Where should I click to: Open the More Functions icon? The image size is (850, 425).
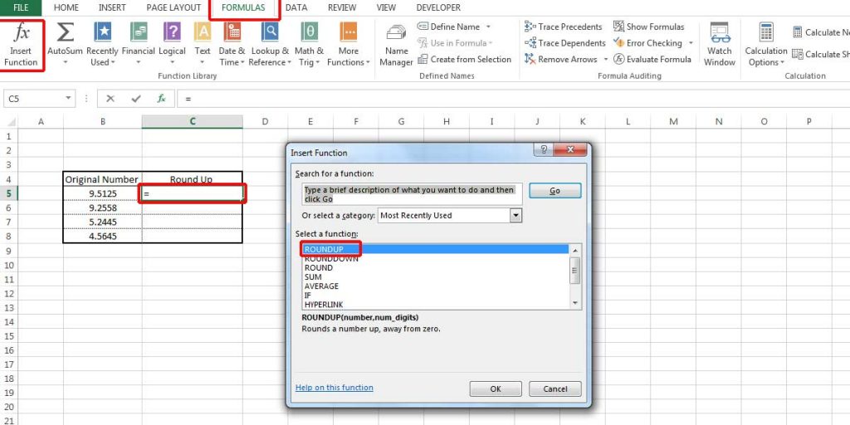[348, 32]
